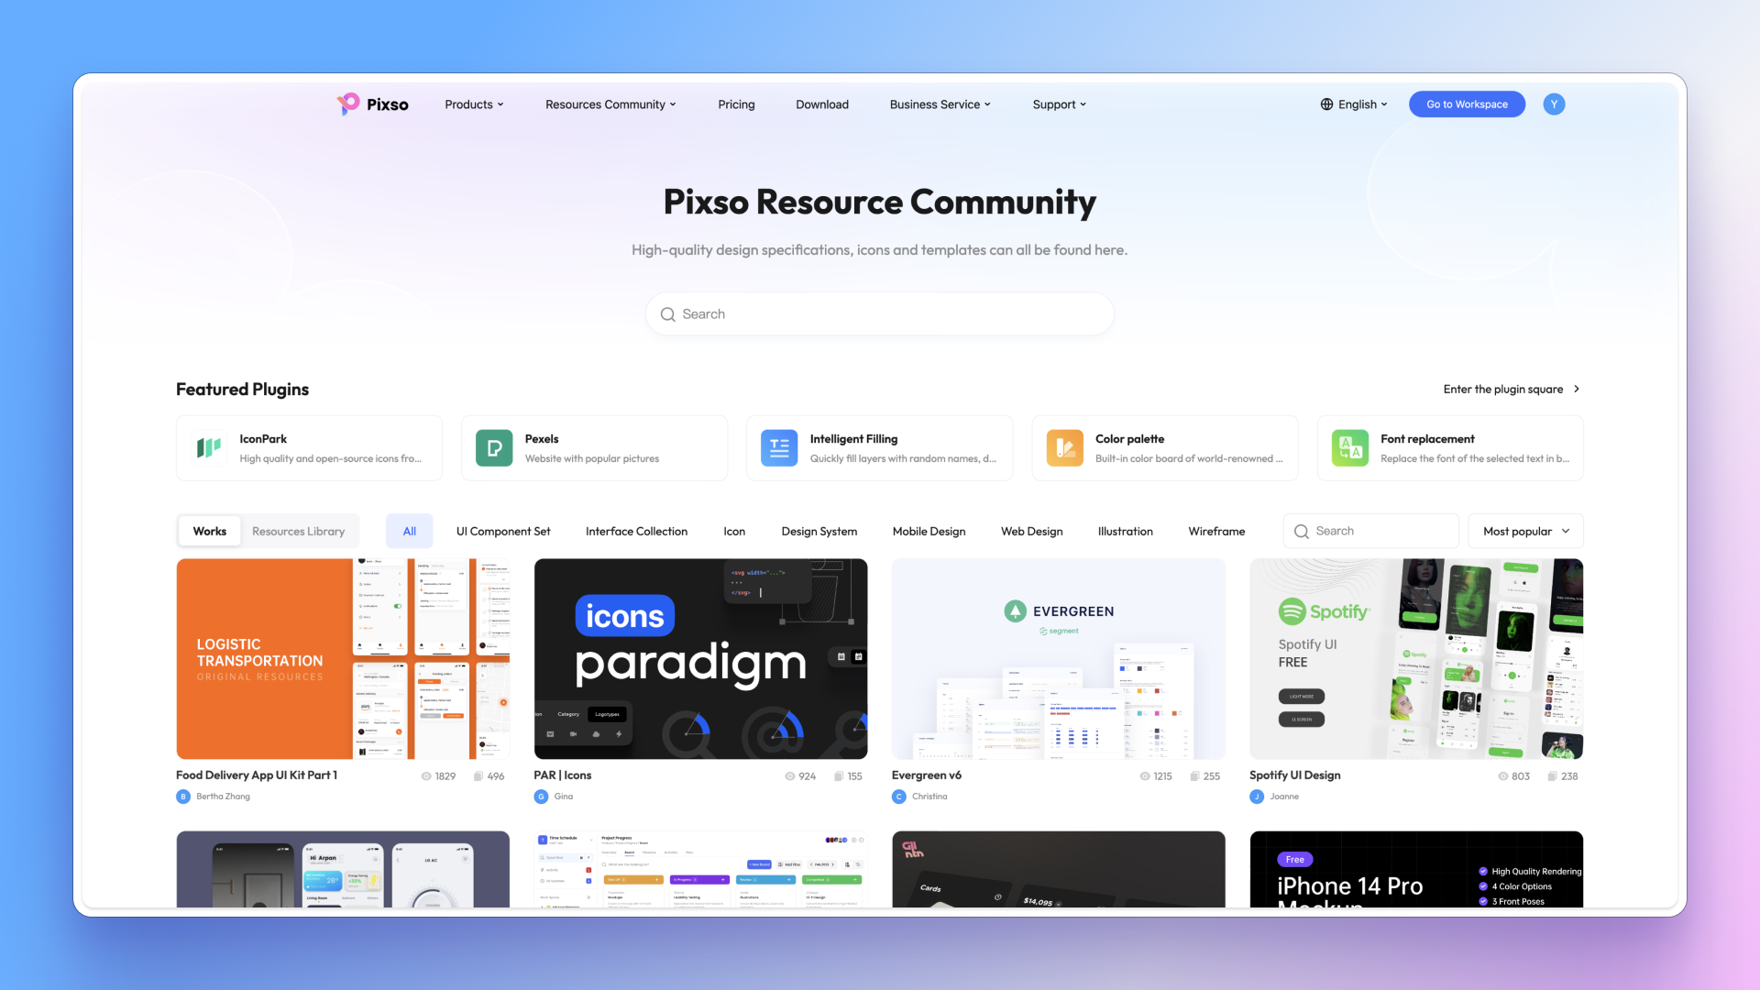Open the Food Delivery App UI Kit thumbnail

click(342, 657)
